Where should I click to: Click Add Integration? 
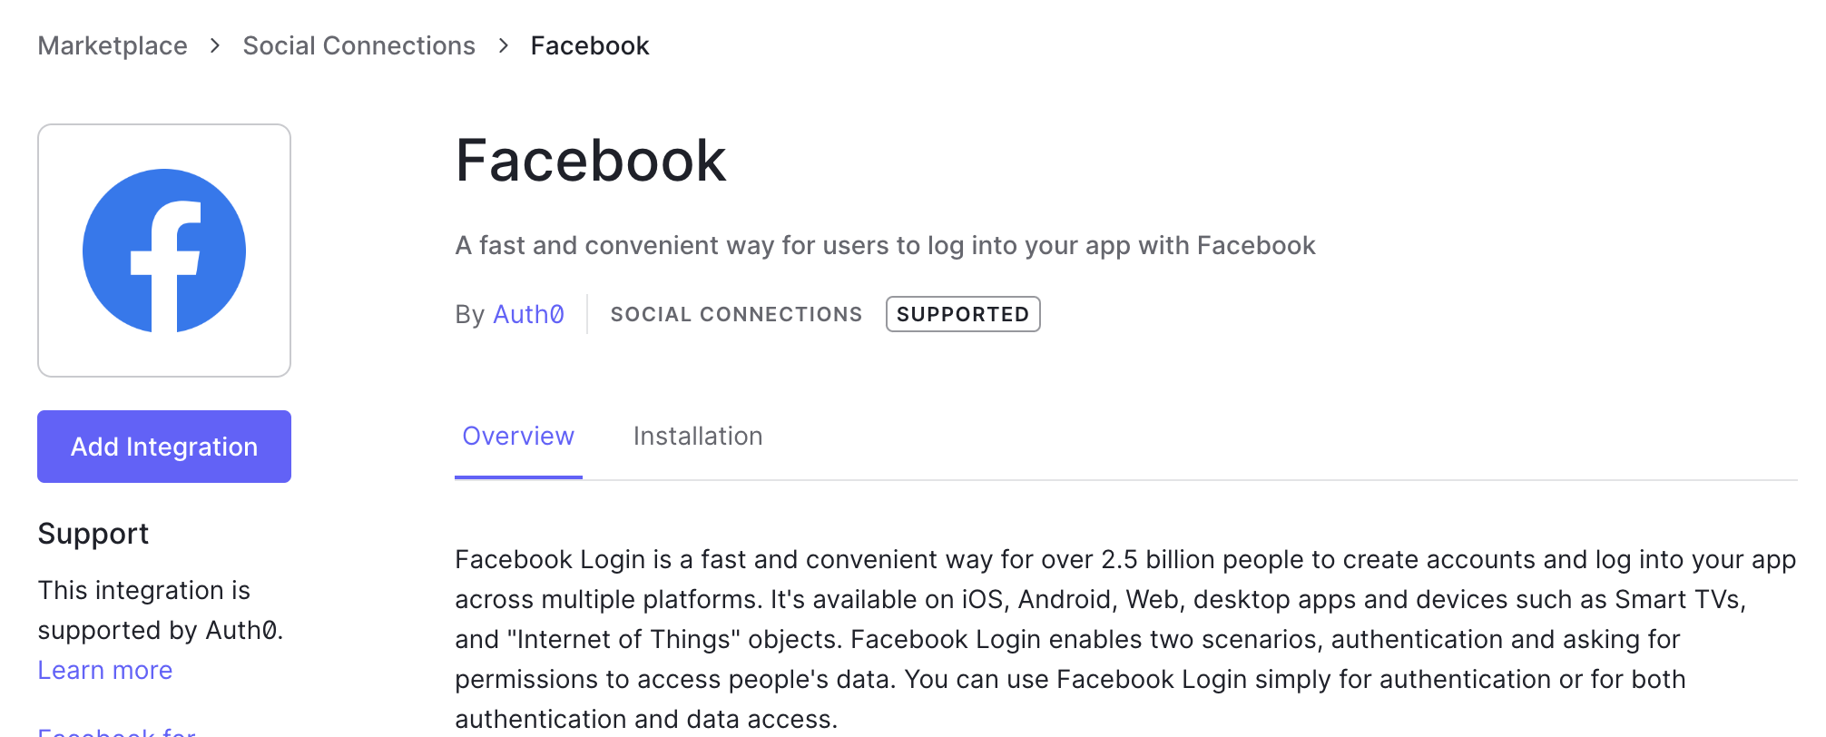click(x=163, y=446)
